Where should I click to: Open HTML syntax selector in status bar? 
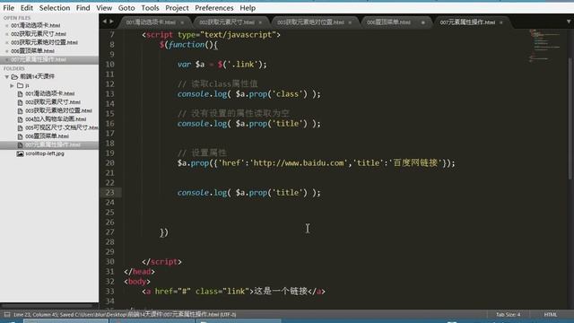550,314
